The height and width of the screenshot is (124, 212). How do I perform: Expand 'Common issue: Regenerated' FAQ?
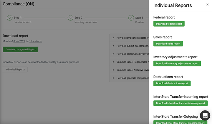point(129,62)
